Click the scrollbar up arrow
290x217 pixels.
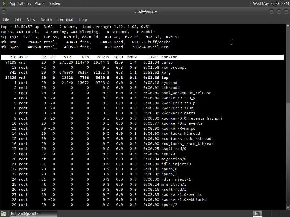tap(288, 26)
